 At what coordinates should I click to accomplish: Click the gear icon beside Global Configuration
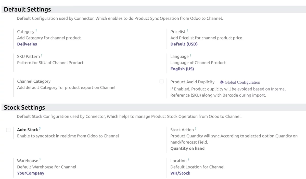tap(222, 82)
